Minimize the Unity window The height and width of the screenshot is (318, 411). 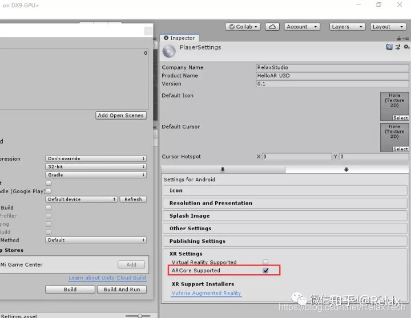pos(358,5)
